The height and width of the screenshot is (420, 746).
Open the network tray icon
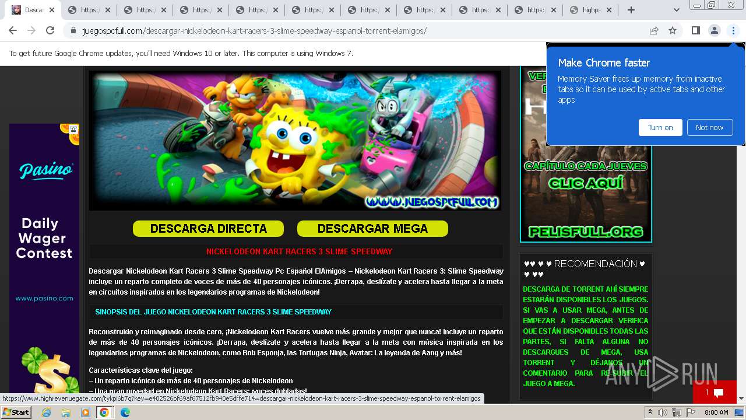pyautogui.click(x=677, y=412)
